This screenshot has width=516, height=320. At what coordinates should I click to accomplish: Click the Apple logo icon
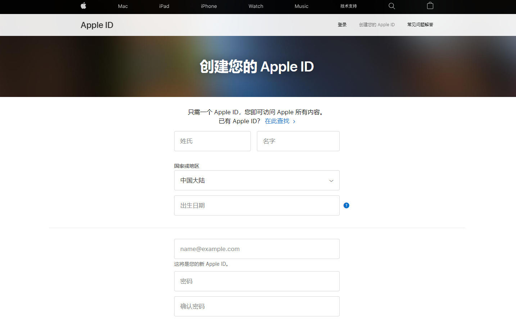(83, 6)
